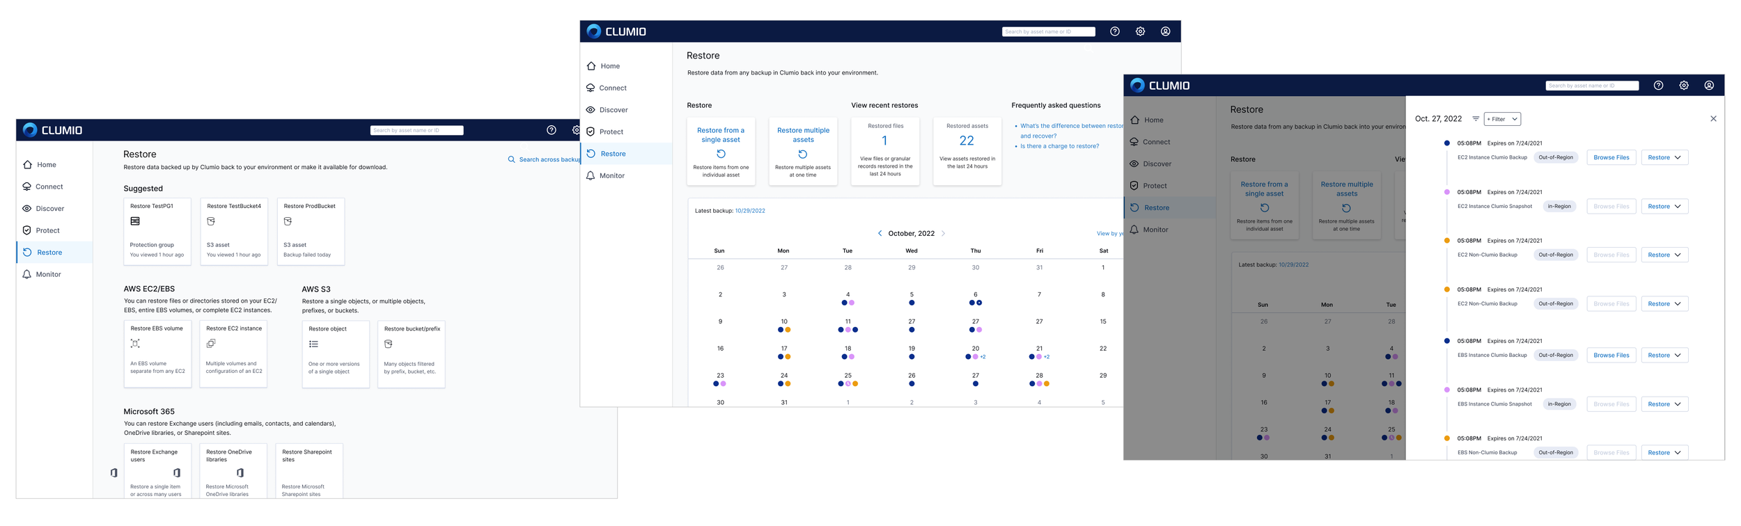Viewport: 1741px width, 526px height.
Task: Open help icon in the Oct. 27 panel window
Action: pyautogui.click(x=1659, y=86)
